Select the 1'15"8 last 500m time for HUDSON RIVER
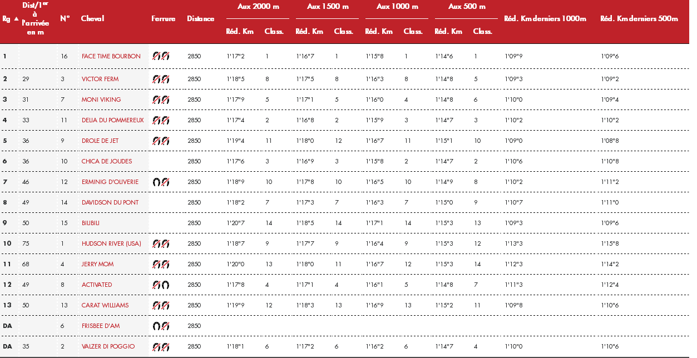This screenshot has width=697, height=358. (x=610, y=243)
